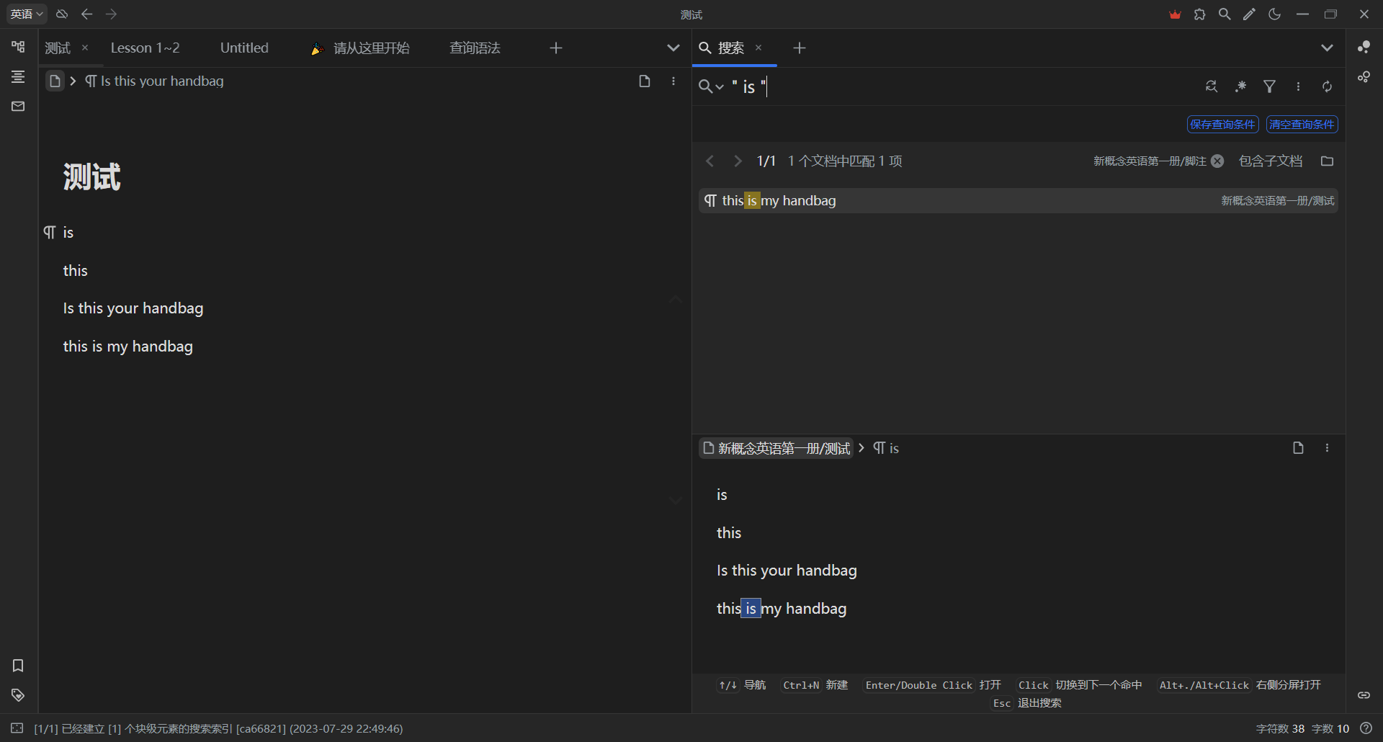1383x742 pixels.
Task: Switch to the 测试 tab
Action: (x=58, y=48)
